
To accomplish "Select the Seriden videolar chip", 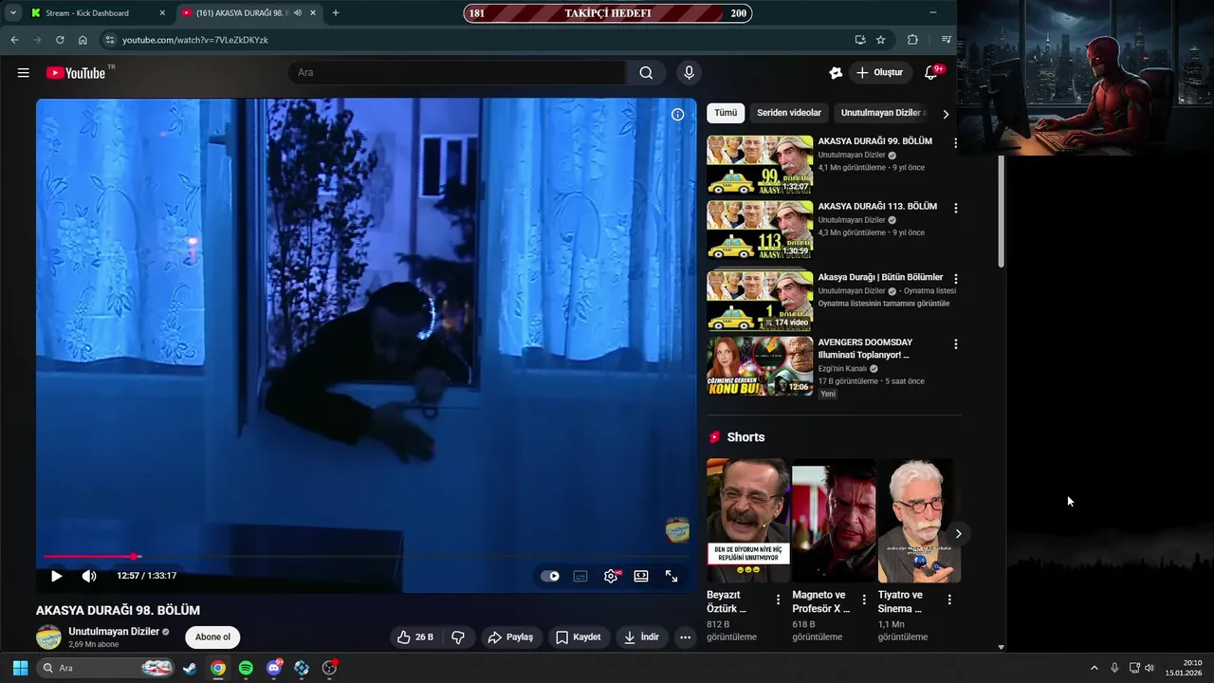I will [789, 113].
